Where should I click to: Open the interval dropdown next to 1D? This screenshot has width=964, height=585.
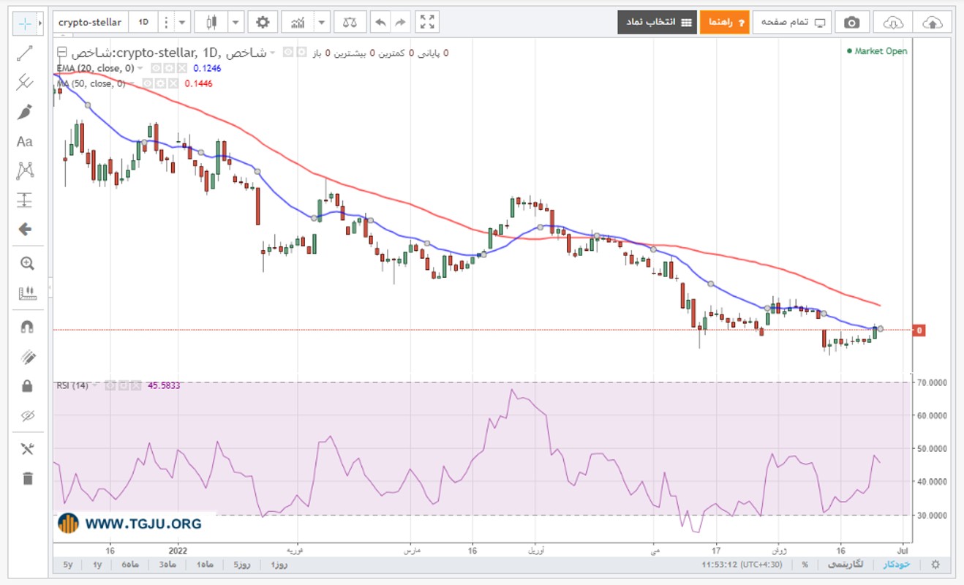click(x=182, y=22)
